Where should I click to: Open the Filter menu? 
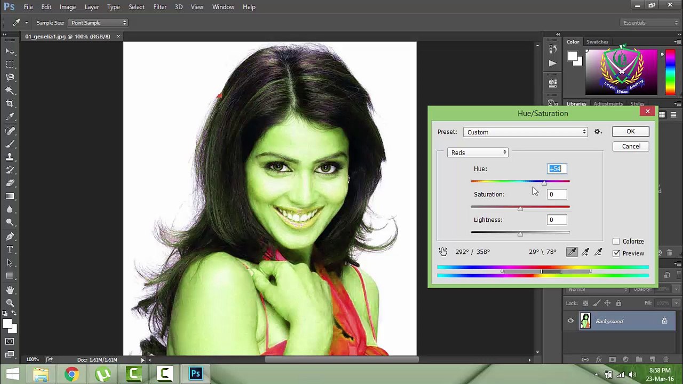pyautogui.click(x=160, y=7)
